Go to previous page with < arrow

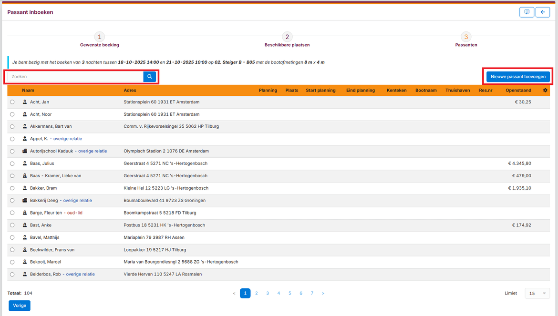coord(234,294)
